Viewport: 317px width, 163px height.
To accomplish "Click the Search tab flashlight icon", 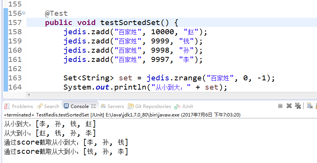I will [40, 106].
